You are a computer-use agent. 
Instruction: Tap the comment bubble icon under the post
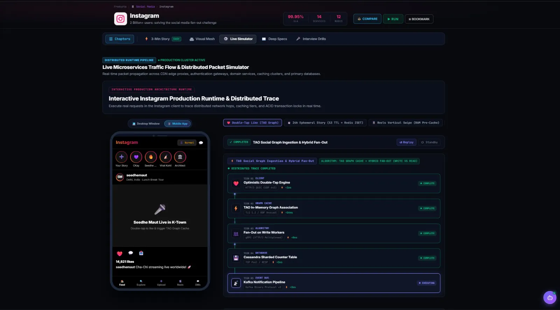coord(131,253)
